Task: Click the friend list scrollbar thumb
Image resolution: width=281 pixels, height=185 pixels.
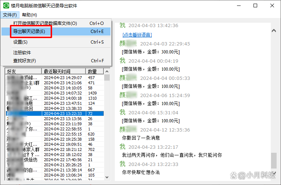Action: (x=107, y=77)
